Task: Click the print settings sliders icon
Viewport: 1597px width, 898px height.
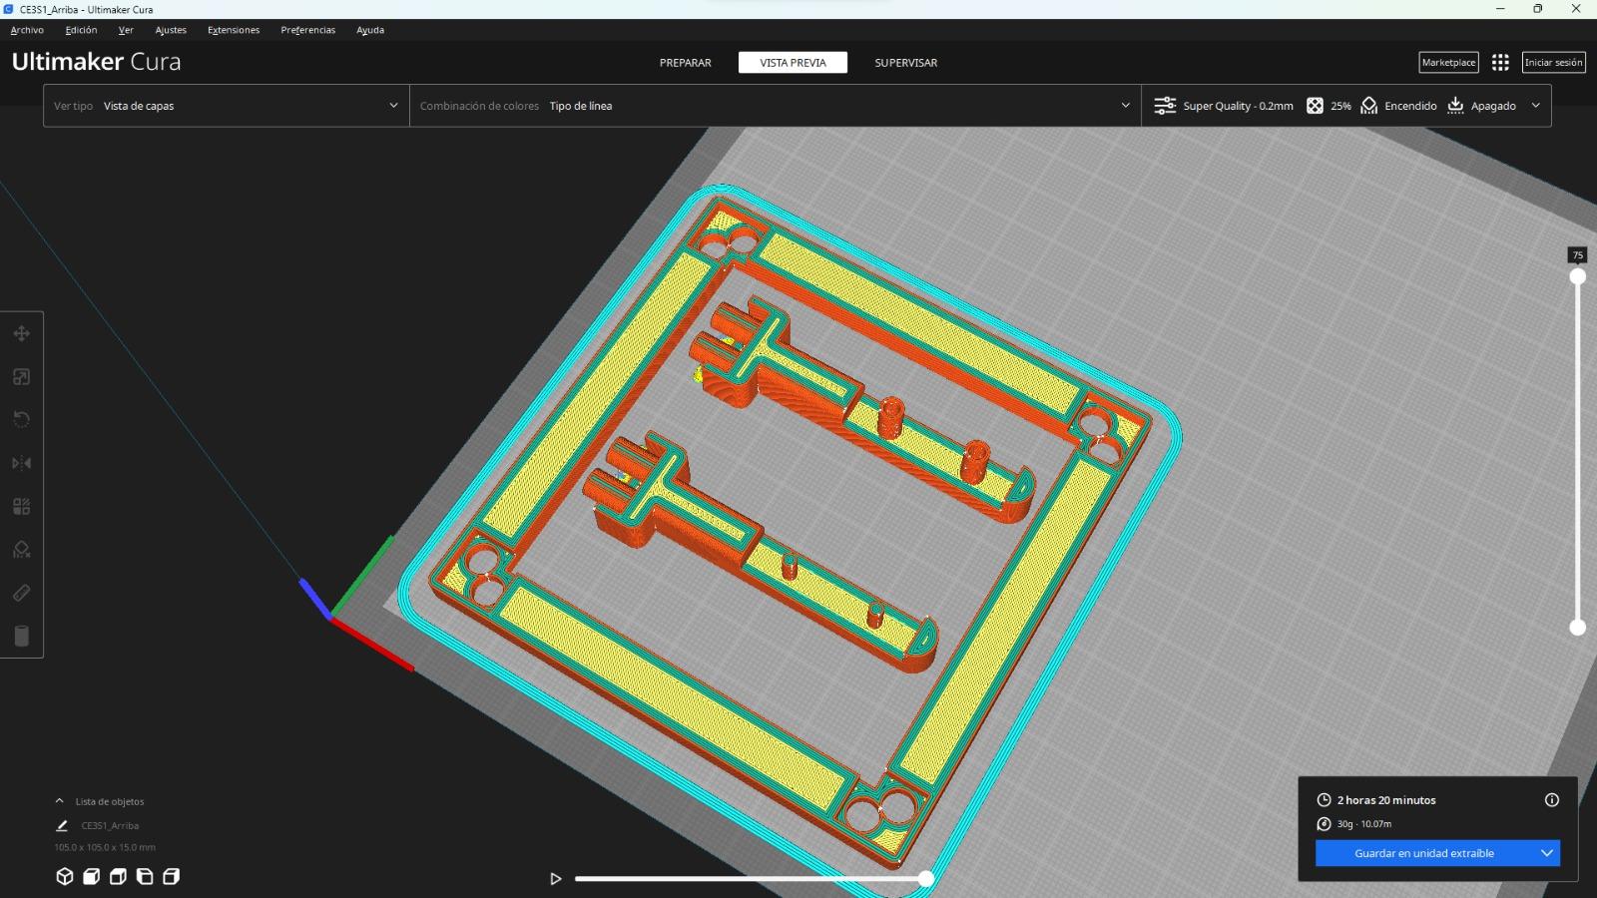Action: pos(1165,106)
